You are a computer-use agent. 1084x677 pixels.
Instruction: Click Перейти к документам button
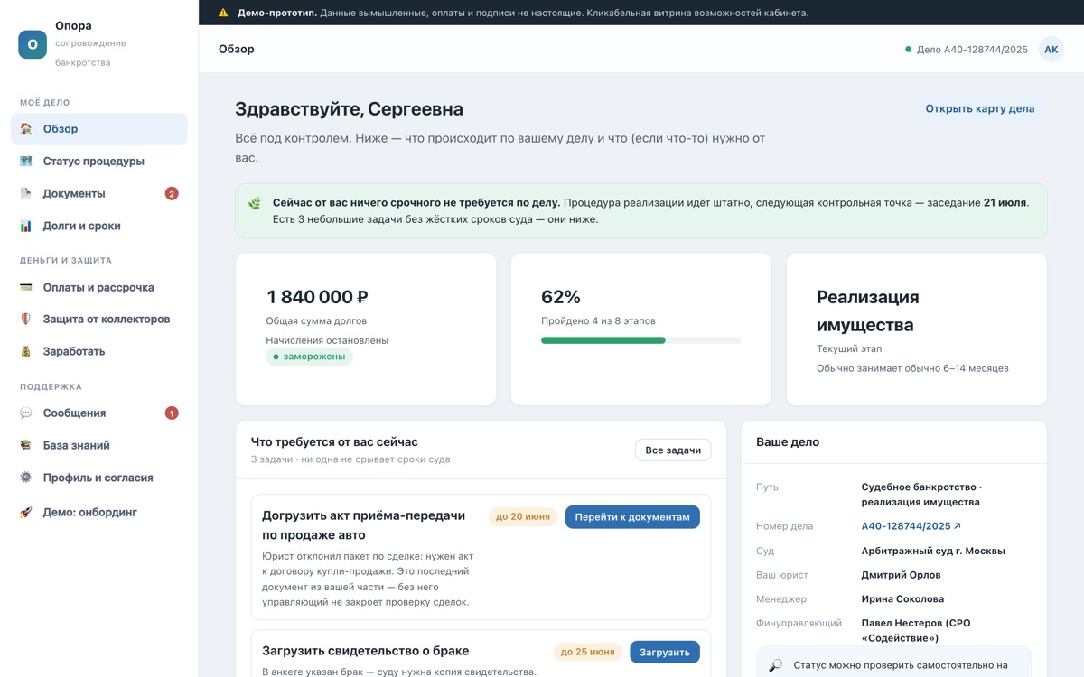coord(632,517)
